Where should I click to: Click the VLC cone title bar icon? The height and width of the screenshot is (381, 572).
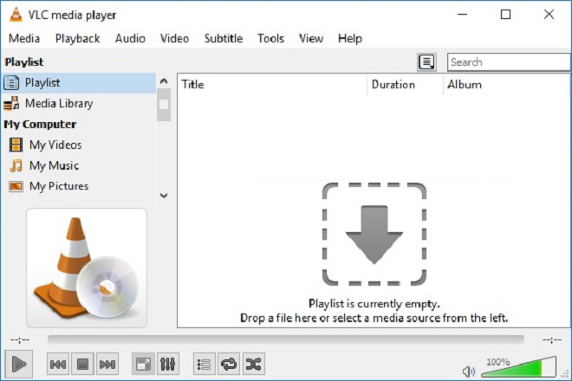16,15
